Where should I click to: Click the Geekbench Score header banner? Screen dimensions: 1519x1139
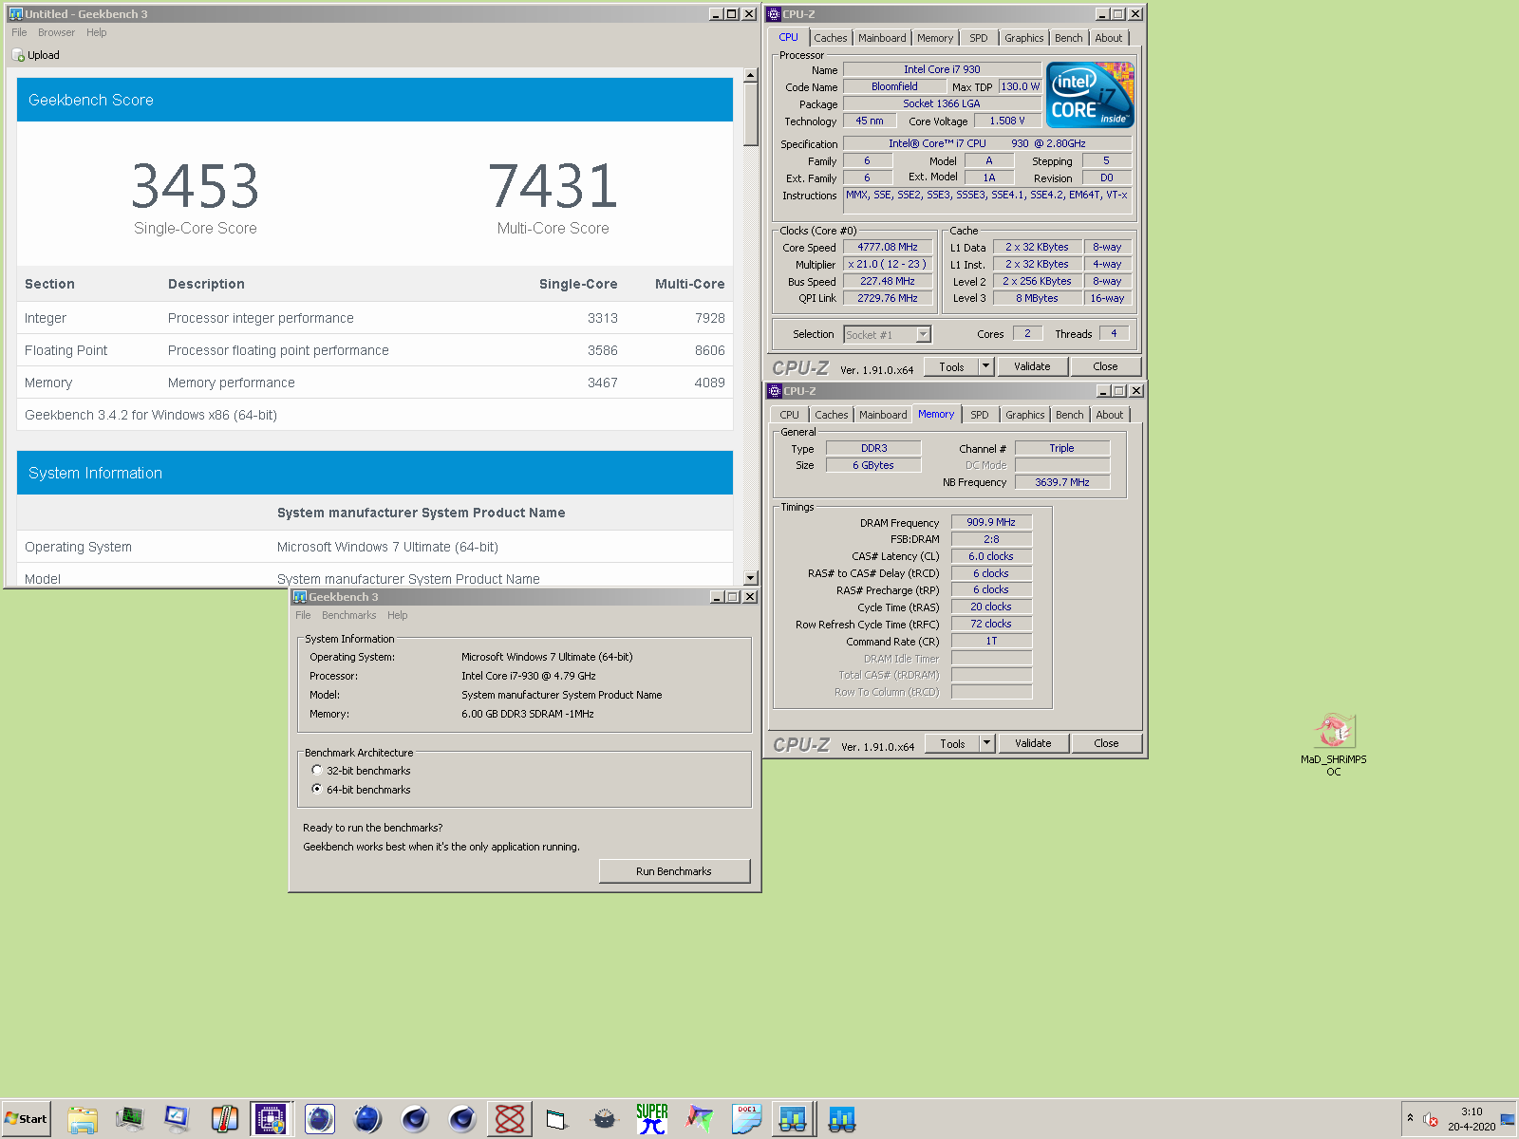(x=375, y=100)
